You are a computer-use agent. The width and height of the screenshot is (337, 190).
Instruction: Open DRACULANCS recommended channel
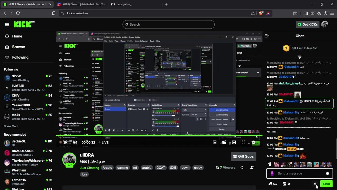(28, 153)
